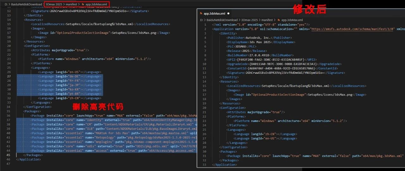Click the en-US Language line in the right editor
The width and height of the screenshot is (405, 171).
(265, 138)
